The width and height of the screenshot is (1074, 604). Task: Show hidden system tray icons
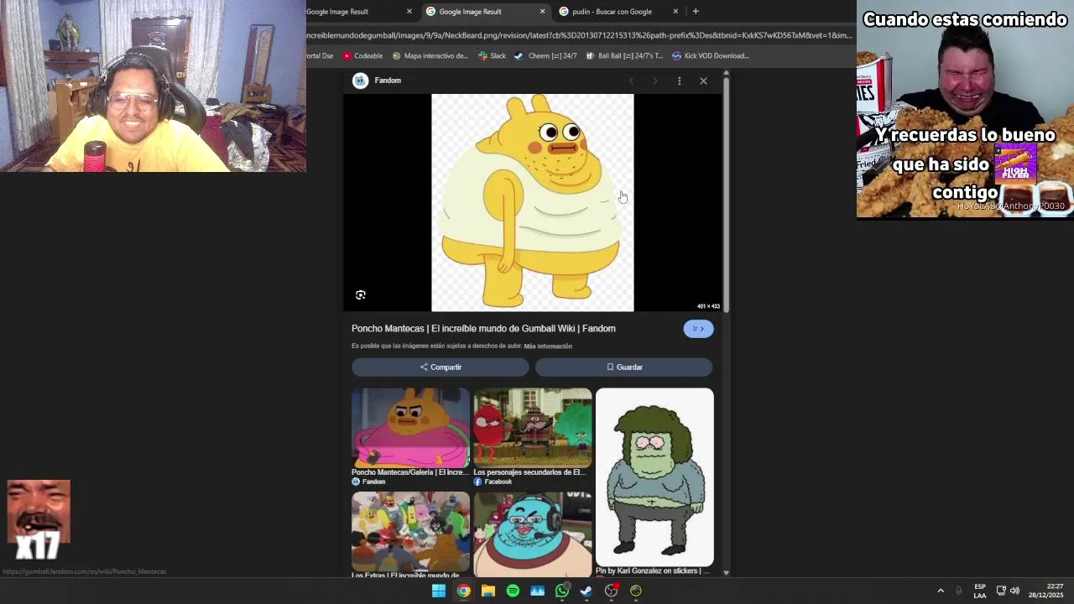click(941, 591)
